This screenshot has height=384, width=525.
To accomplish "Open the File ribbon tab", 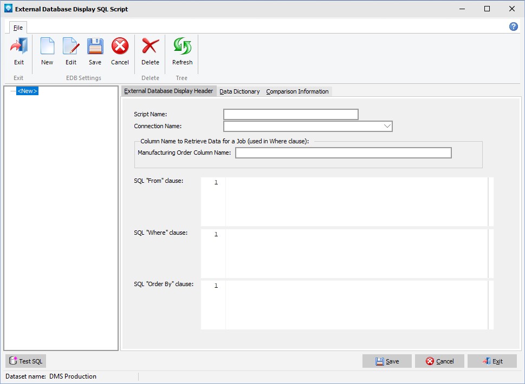I will coord(18,27).
